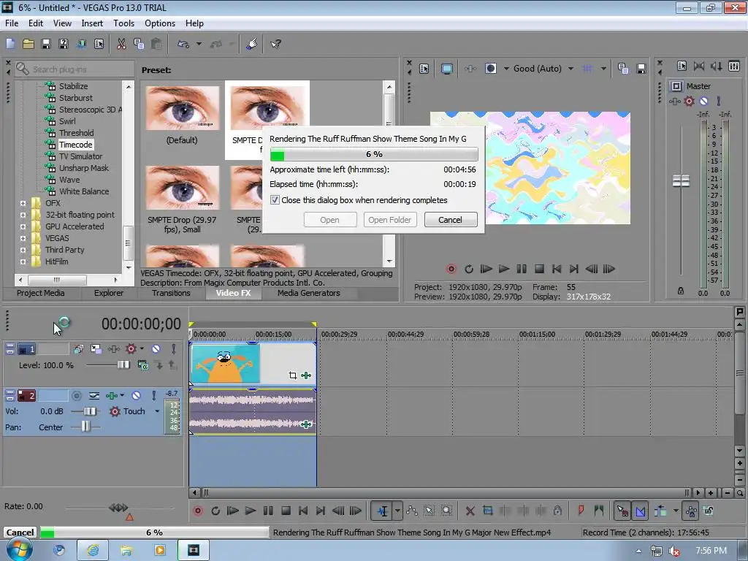The image size is (748, 561).
Task: Click the Arm for Record icon on audio track
Action: (76, 395)
